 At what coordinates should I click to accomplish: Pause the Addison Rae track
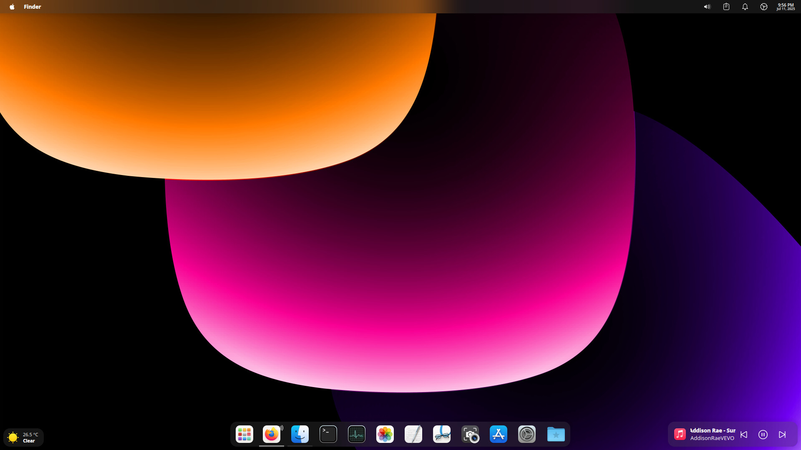click(763, 435)
